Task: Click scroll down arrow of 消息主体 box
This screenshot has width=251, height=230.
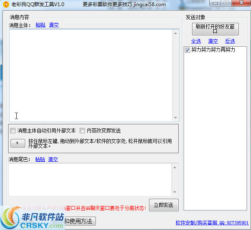Action: click(175, 118)
